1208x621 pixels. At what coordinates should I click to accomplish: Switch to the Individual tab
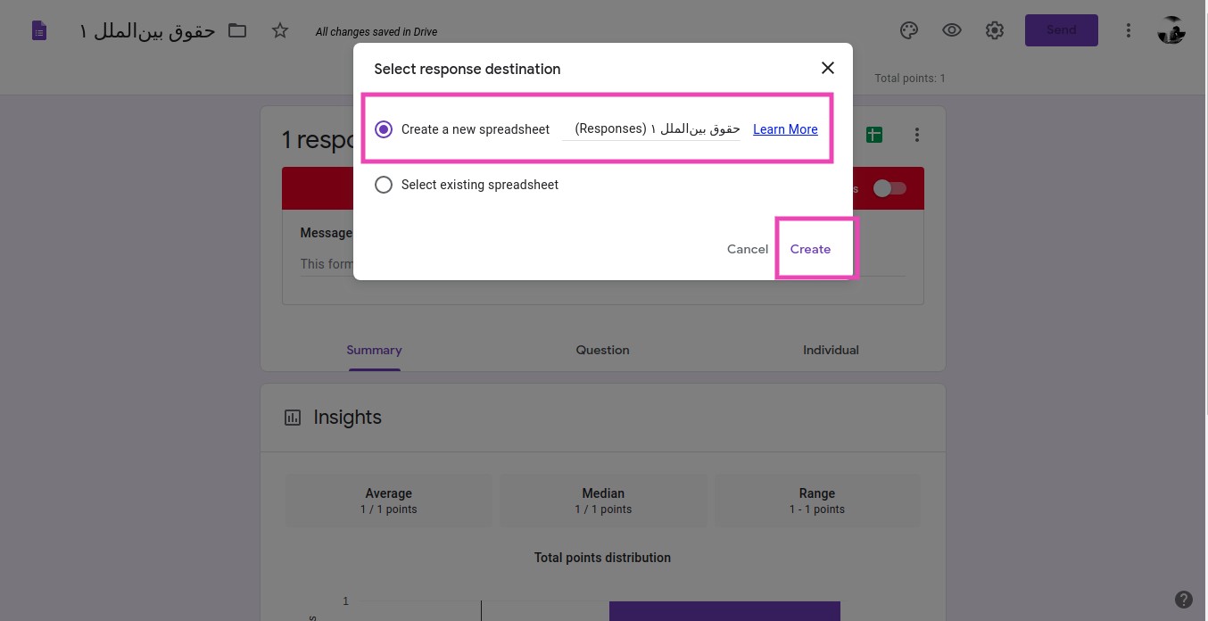coord(831,350)
